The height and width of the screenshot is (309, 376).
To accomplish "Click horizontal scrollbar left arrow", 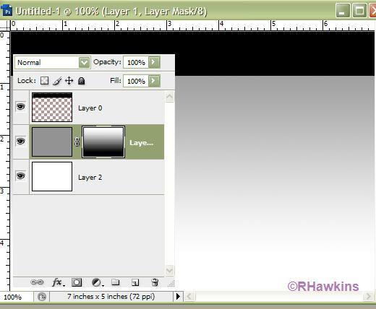I will click(189, 297).
